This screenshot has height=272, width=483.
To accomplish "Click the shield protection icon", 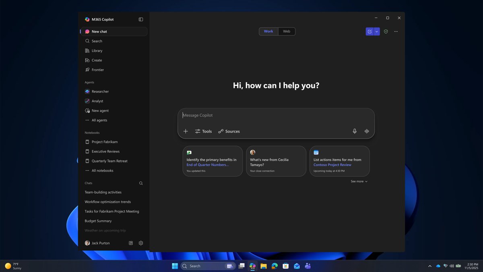I will (386, 31).
